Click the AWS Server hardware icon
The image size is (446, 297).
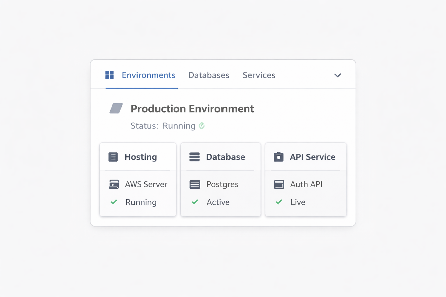(114, 184)
